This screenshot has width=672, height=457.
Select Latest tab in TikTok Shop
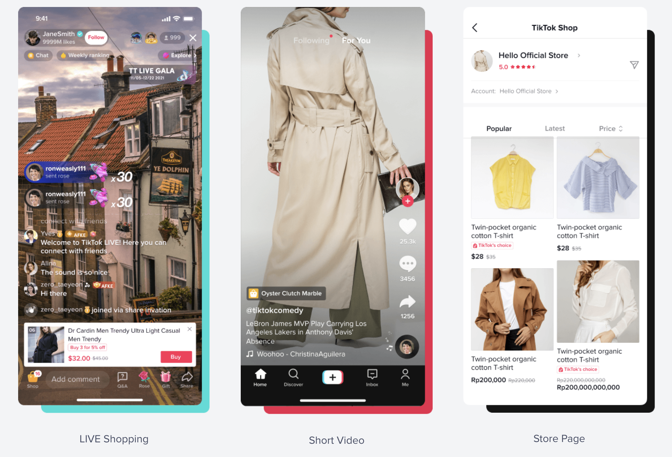555,128
